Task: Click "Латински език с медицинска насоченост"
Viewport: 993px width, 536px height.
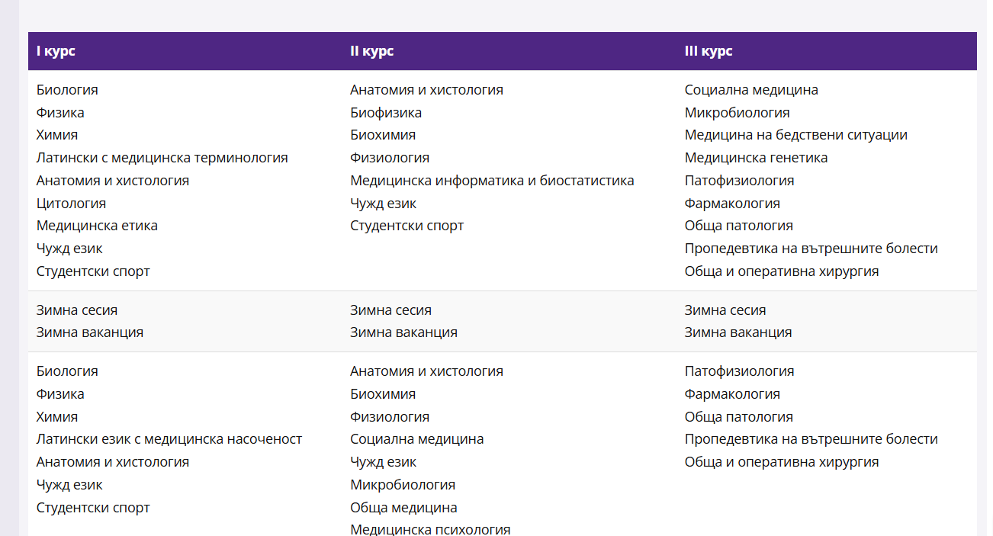Action: [169, 439]
